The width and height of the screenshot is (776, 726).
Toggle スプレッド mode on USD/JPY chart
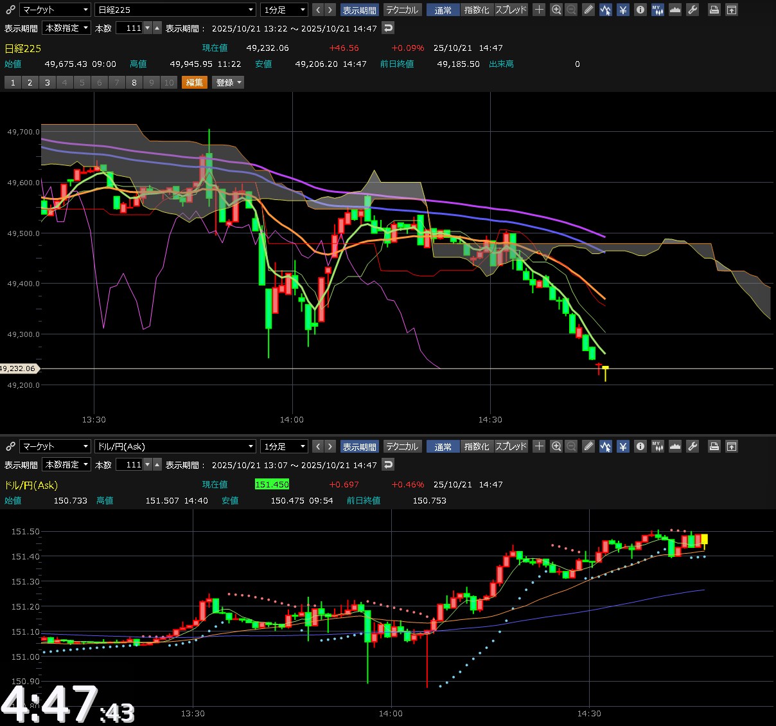click(x=511, y=446)
